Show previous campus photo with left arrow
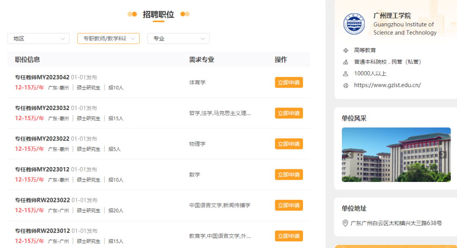 [x=350, y=155]
